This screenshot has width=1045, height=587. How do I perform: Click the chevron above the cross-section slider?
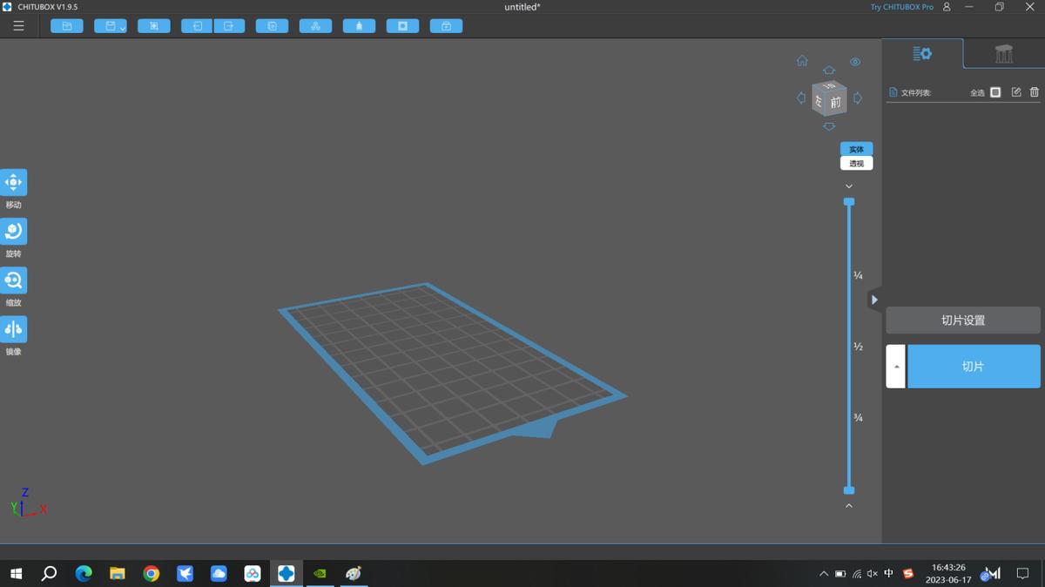849,186
